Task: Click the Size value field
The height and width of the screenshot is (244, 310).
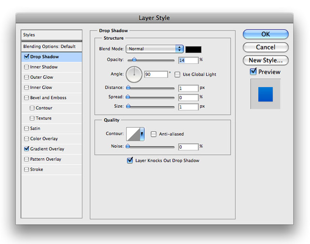Action: [x=188, y=107]
